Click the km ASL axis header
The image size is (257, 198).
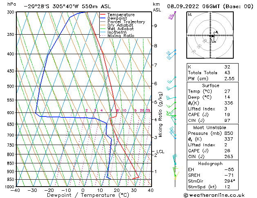click(x=157, y=7)
